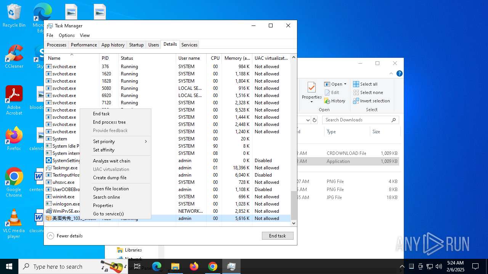Viewport: 488px width, 274px height.
Task: Select WmiPrvSE.exe process icon
Action: pyautogui.click(x=49, y=211)
